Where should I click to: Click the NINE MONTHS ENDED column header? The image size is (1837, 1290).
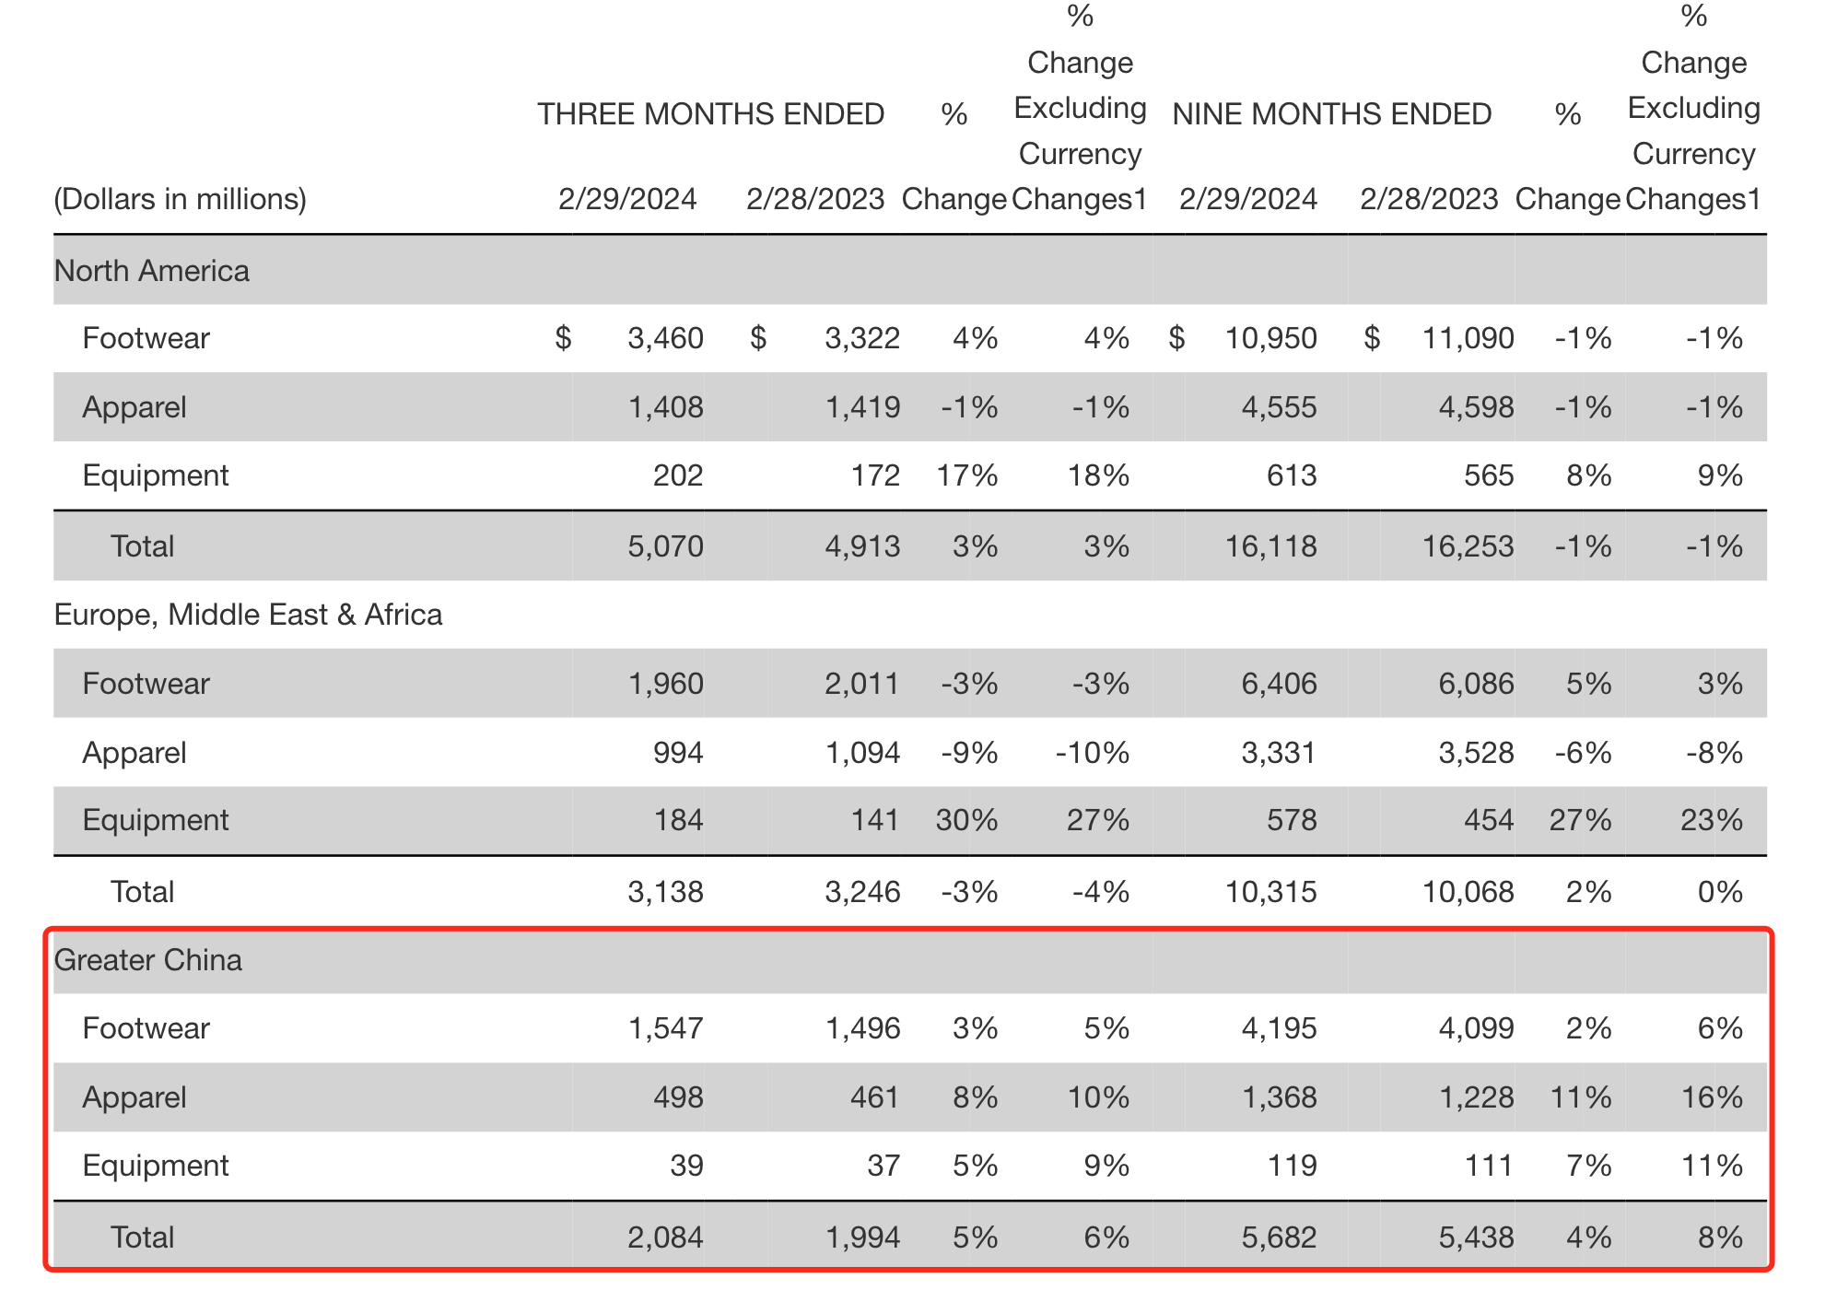pyautogui.click(x=1331, y=114)
